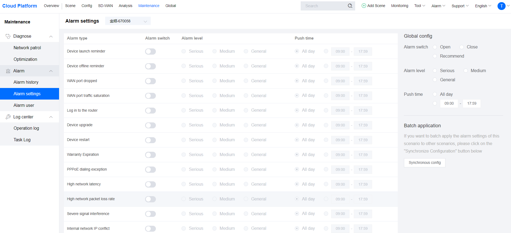Enable the Device launch reminder switch
This screenshot has height=233, width=511.
[150, 51]
